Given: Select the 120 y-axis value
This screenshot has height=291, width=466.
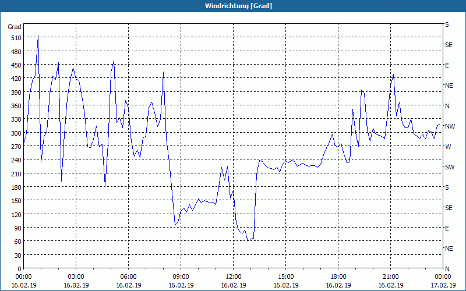Looking at the screenshot, I should [x=16, y=214].
